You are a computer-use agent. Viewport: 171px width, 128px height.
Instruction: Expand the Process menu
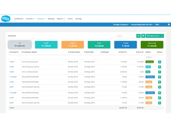(41, 19)
